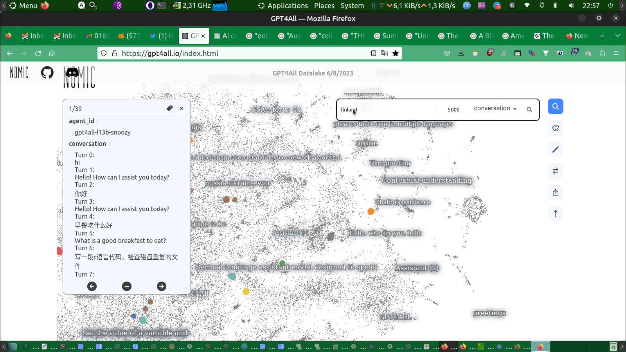
Task: Toggle the blue search panel button
Action: tap(555, 106)
